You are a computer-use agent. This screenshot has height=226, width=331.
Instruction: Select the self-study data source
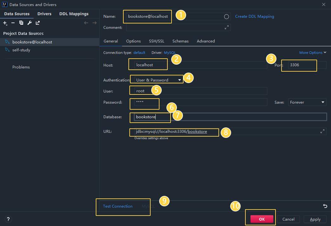(49, 50)
